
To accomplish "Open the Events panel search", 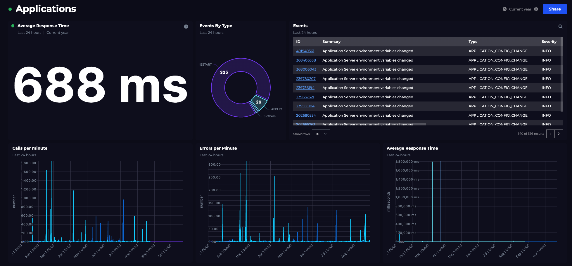I will (x=560, y=26).
